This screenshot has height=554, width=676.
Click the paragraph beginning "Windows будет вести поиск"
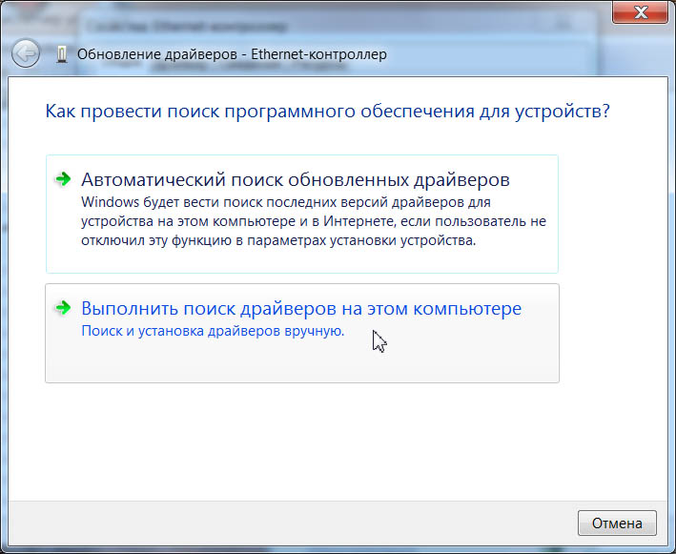click(314, 221)
